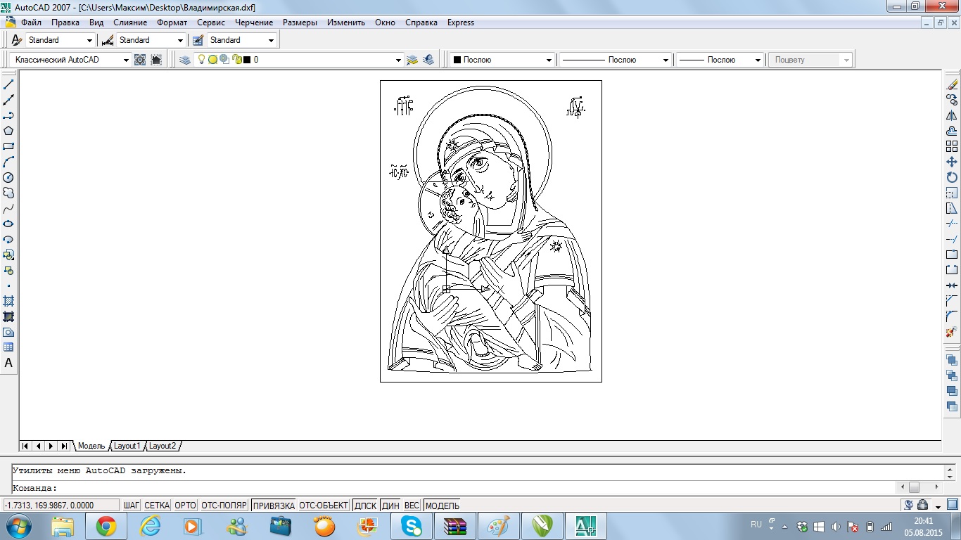Select the Erase tool

pos(952,84)
